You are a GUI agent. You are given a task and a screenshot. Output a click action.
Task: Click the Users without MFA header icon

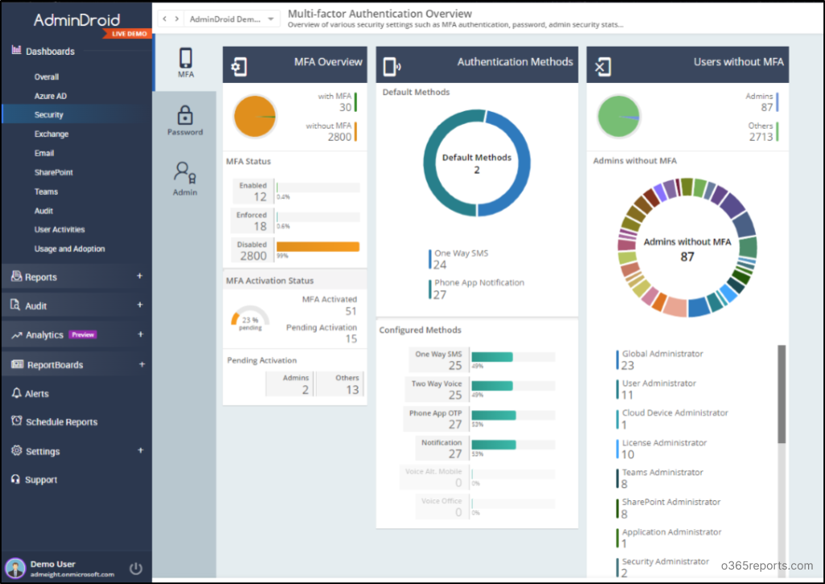(603, 66)
